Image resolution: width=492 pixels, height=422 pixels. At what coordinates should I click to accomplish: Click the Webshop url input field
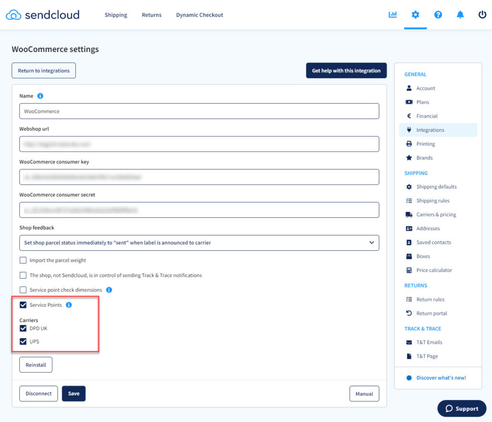tap(199, 144)
